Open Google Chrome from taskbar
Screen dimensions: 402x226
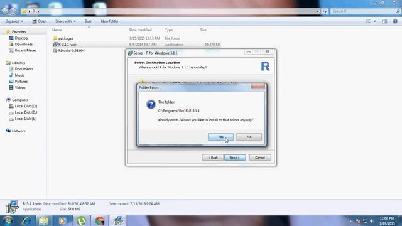pos(99,220)
